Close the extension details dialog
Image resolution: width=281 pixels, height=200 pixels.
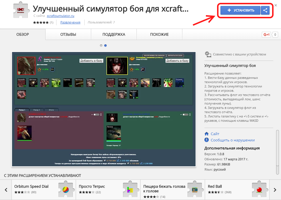(276, 5)
